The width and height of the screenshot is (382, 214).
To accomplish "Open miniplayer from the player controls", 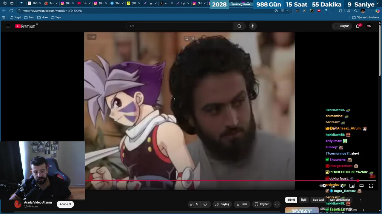I will [x=352, y=186].
